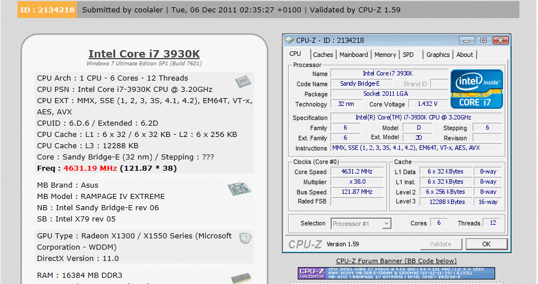
Task: Expand the Processor #1 selection dropdown
Action: (x=386, y=224)
